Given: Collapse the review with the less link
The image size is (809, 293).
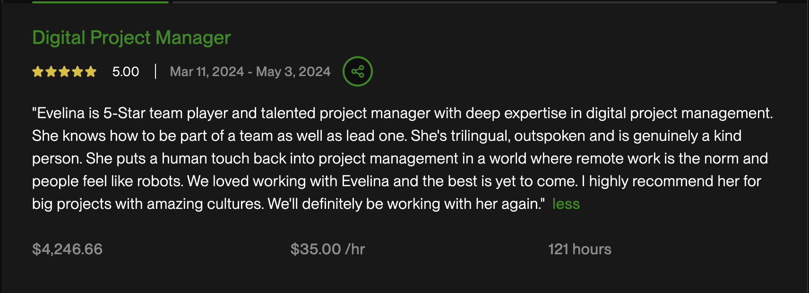Looking at the screenshot, I should (x=566, y=204).
